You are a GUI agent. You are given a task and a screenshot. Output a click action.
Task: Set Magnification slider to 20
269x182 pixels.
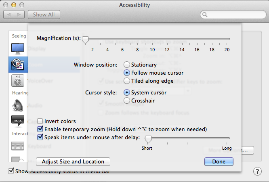click(227, 39)
